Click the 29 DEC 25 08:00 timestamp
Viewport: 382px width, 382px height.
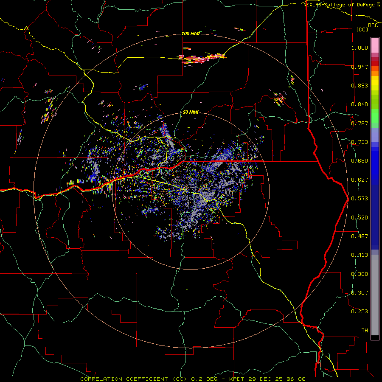(277, 379)
